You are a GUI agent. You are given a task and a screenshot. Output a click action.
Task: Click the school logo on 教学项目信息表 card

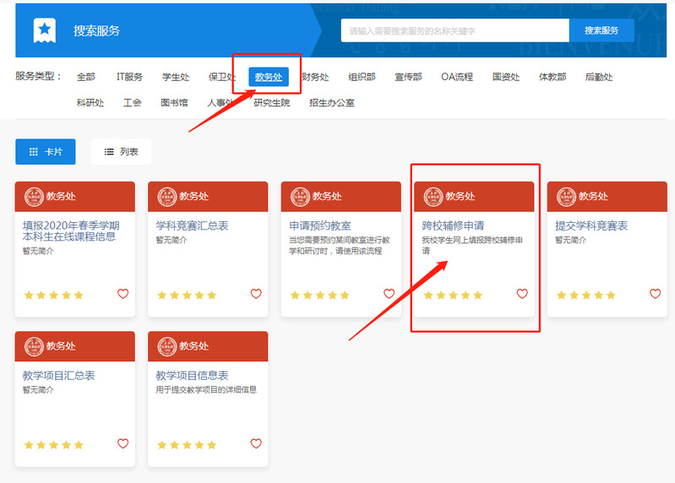coord(167,346)
